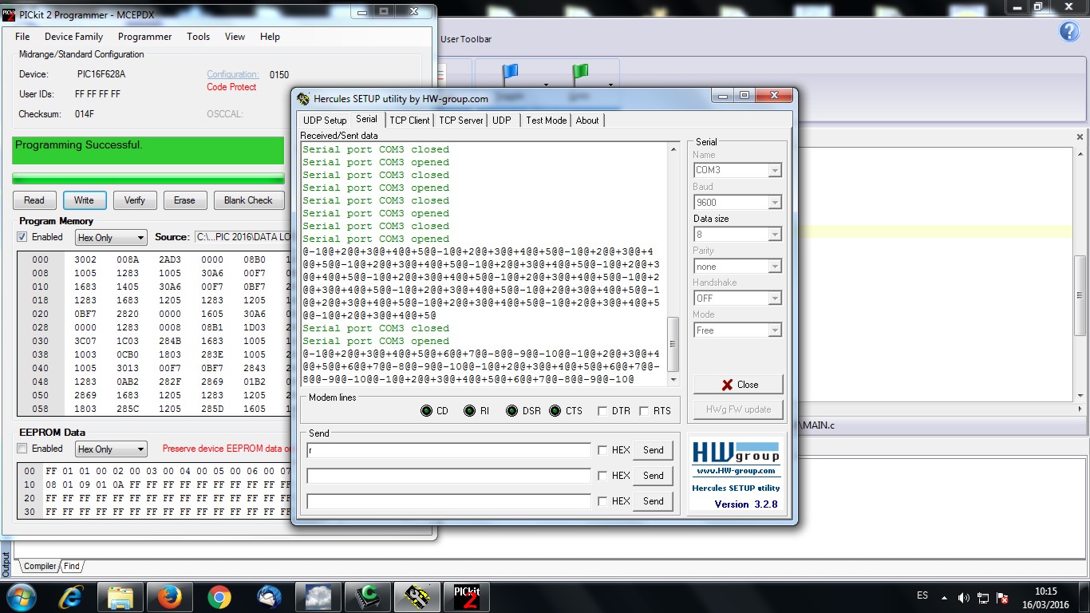
Task: Click the first Send text field
Action: [448, 450]
